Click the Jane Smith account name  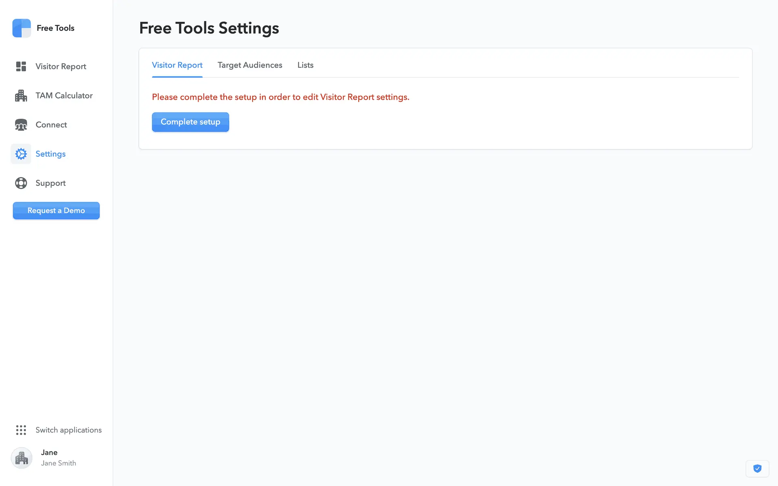[x=58, y=463]
